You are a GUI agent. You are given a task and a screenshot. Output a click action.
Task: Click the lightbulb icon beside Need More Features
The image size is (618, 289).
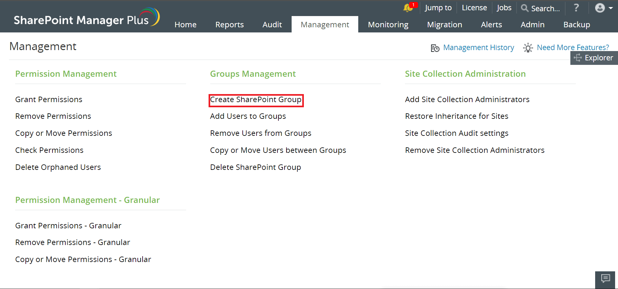[x=528, y=48]
